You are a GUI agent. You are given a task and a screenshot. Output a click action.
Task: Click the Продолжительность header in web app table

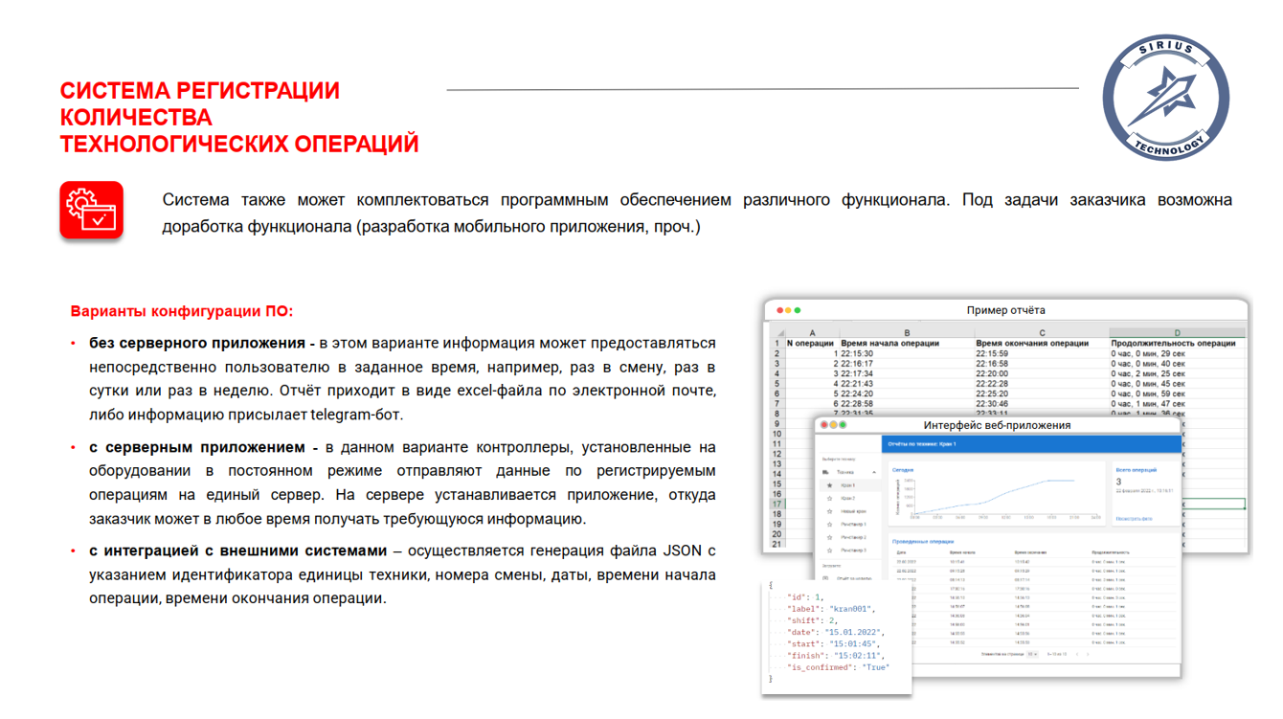click(1111, 552)
